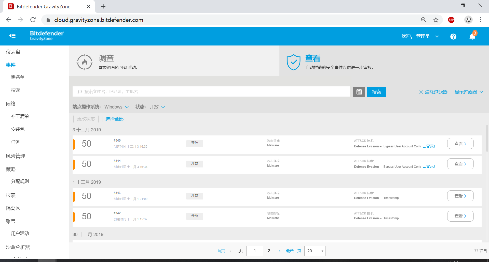The height and width of the screenshot is (262, 489).
Task: Open 风险管理 in the sidebar
Action: point(15,156)
